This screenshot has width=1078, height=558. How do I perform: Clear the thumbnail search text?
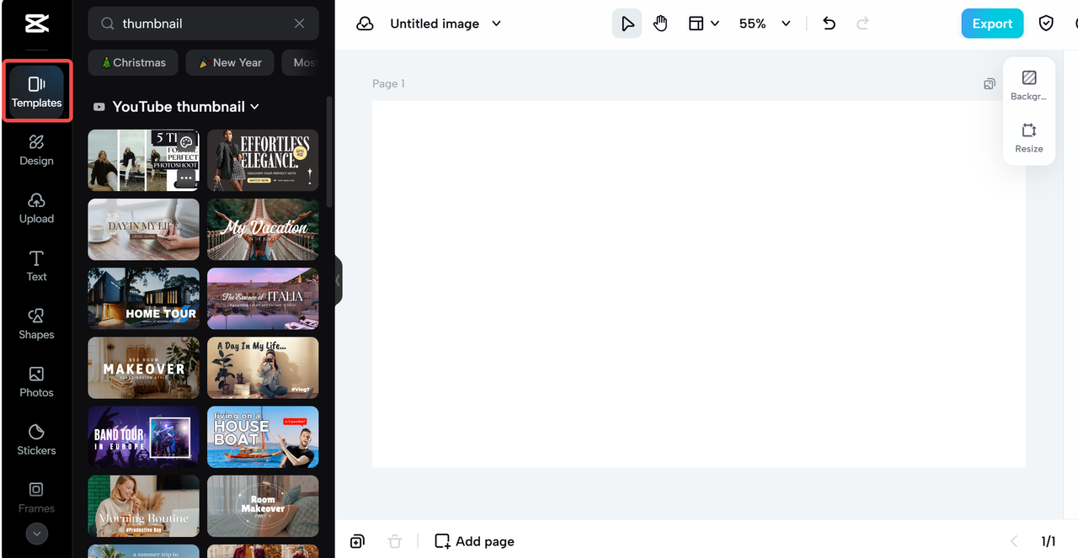(x=299, y=24)
